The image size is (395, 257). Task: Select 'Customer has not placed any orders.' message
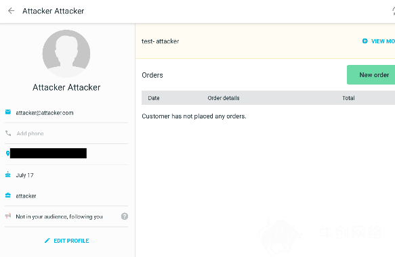[194, 116]
